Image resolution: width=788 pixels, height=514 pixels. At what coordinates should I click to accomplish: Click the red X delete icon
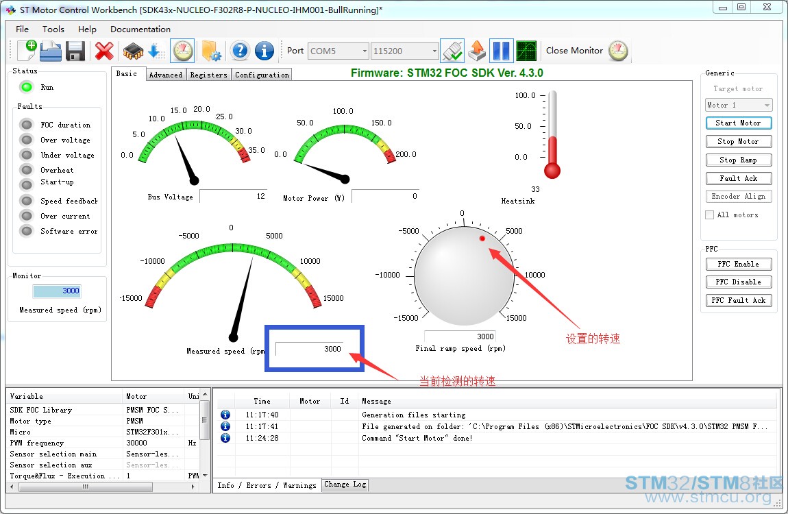[x=104, y=51]
